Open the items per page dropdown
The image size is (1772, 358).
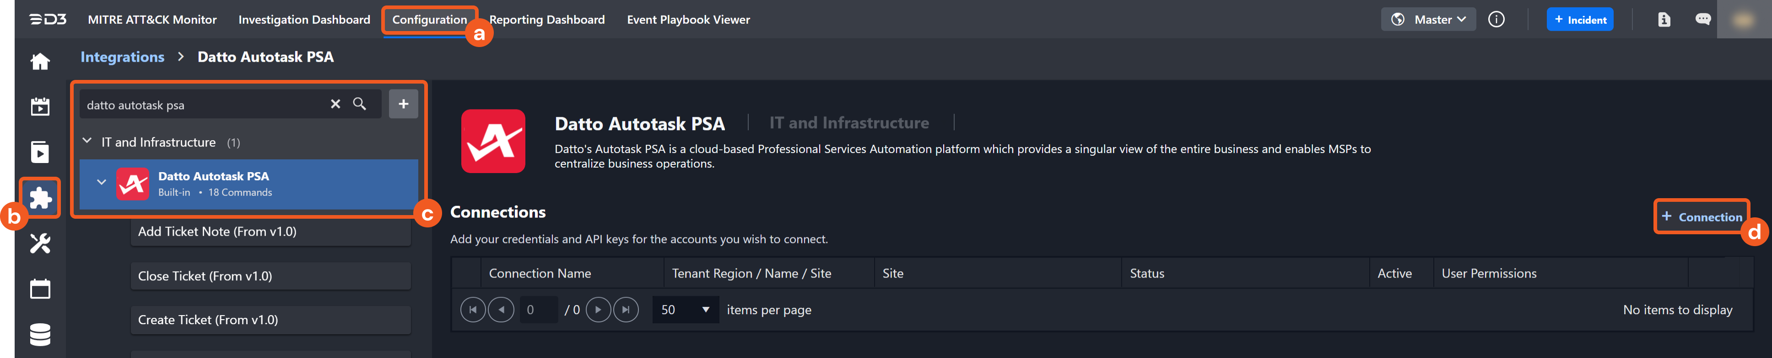[x=685, y=310]
